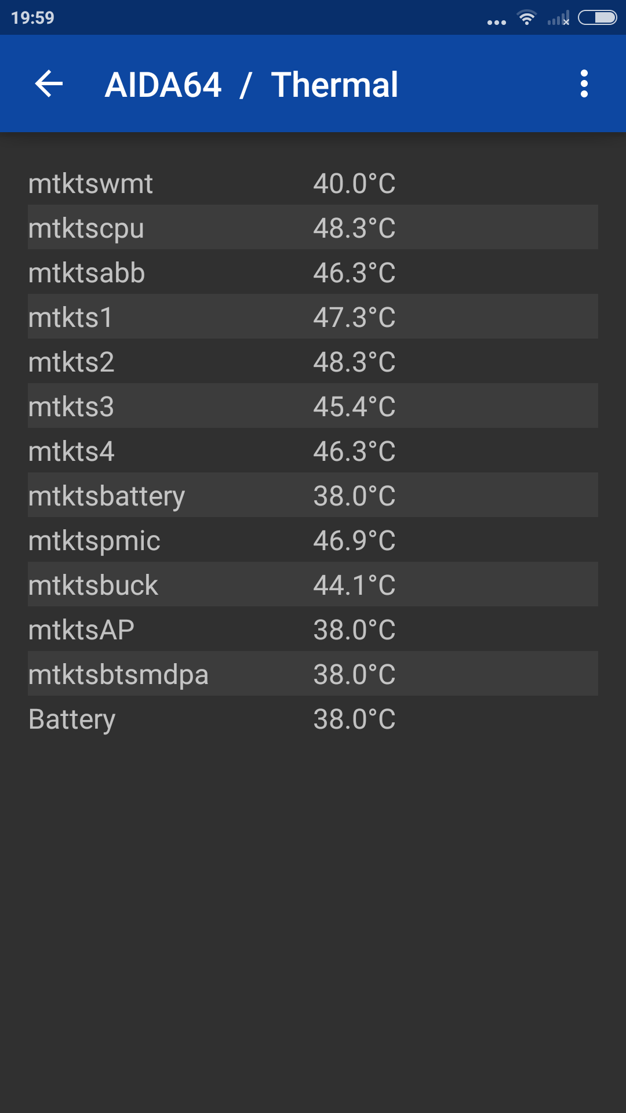Select the mtkts3 row

tap(313, 406)
